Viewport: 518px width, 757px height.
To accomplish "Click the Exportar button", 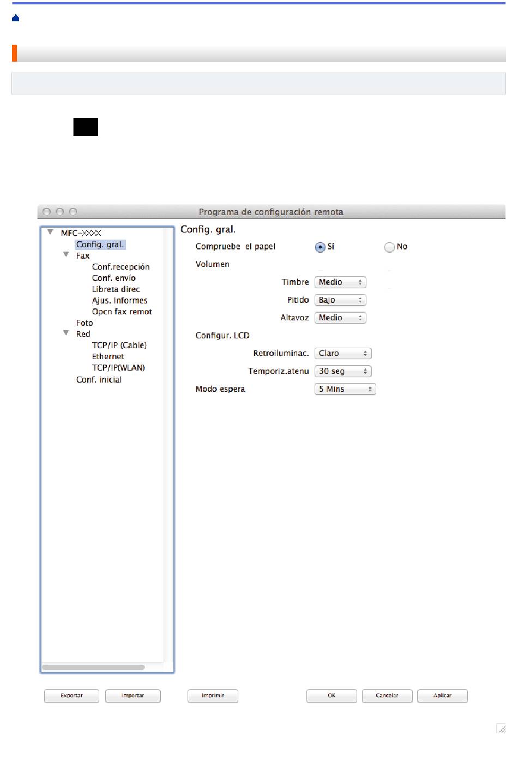I will click(71, 696).
